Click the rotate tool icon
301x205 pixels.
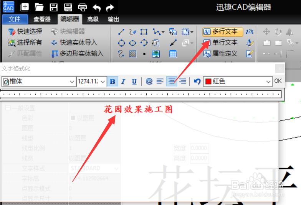[x=278, y=31]
